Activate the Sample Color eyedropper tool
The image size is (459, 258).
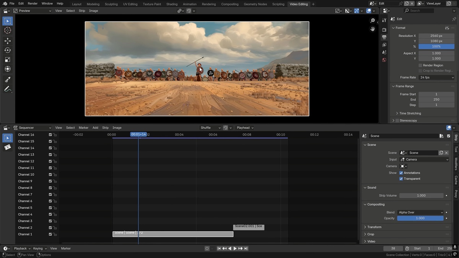point(8,80)
